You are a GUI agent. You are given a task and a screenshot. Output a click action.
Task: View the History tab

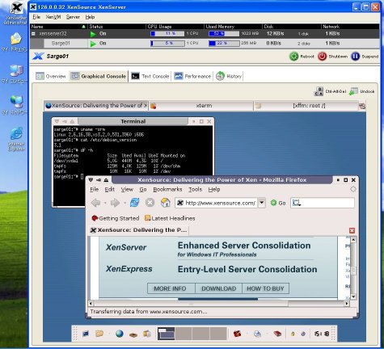[229, 76]
